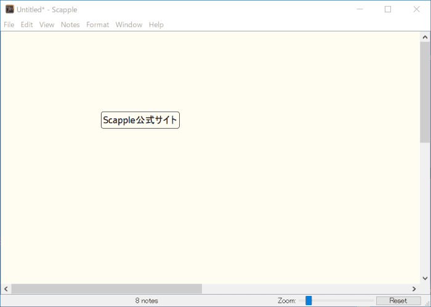
Task: Open the Help menu
Action: click(x=156, y=25)
